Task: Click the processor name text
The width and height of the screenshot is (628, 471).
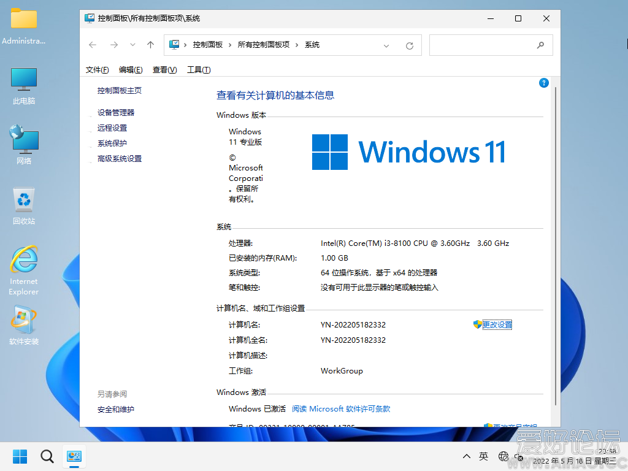Action: (x=415, y=243)
